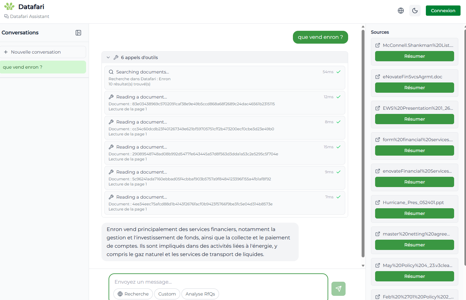466x300 pixels.
Task: Open master netting agreement external link icon
Action: click(x=378, y=234)
